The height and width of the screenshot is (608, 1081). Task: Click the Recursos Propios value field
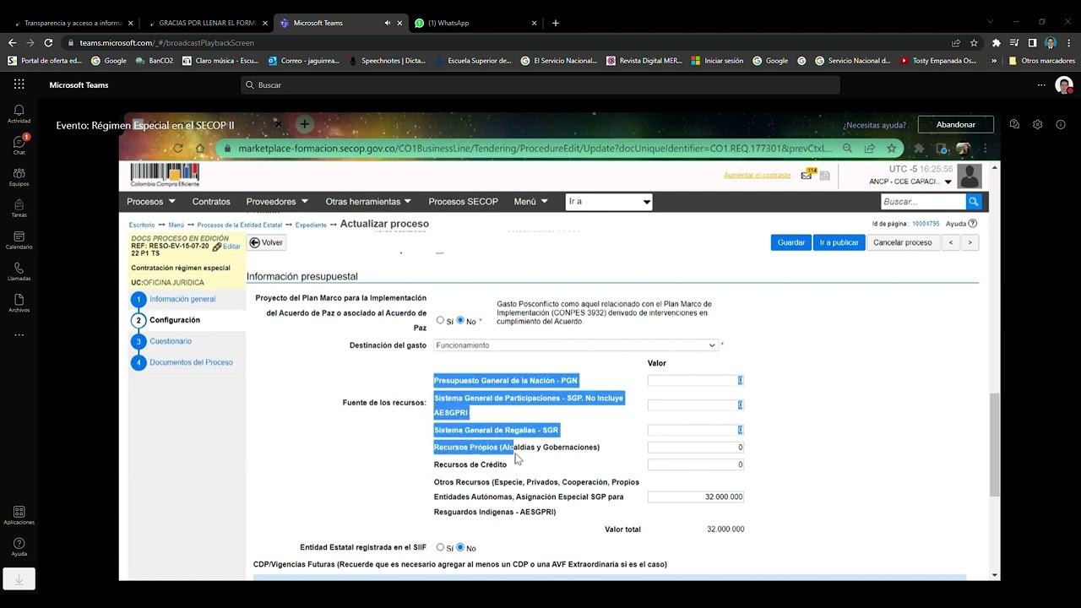point(696,447)
